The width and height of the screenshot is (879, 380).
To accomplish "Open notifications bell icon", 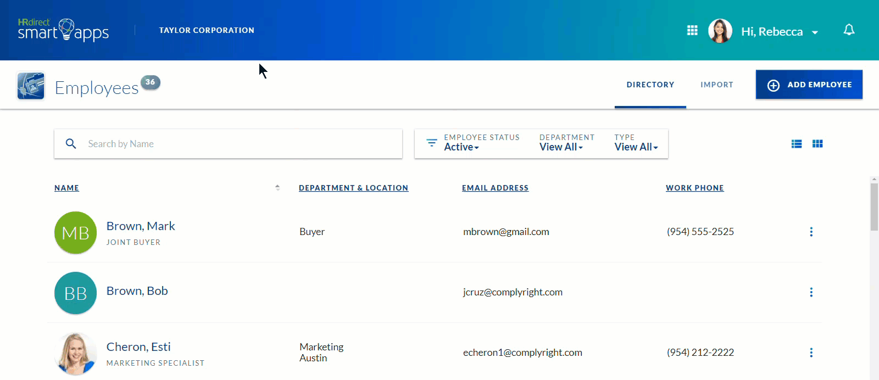I will tap(849, 30).
